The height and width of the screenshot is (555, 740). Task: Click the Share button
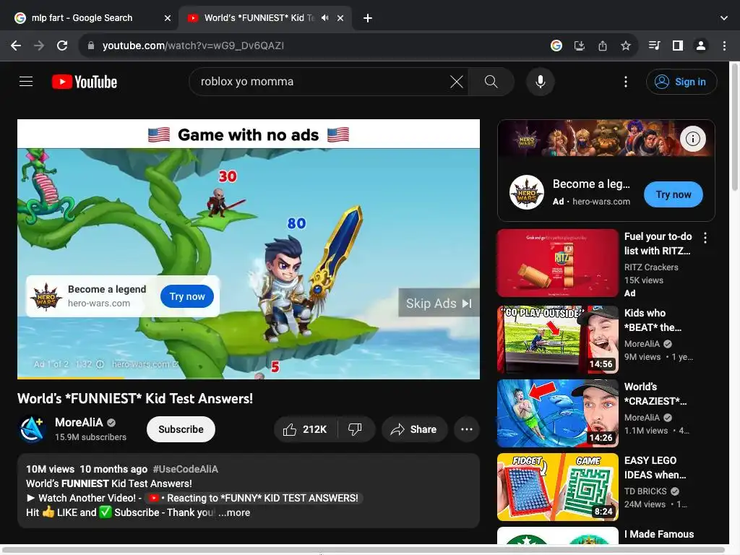click(x=414, y=429)
